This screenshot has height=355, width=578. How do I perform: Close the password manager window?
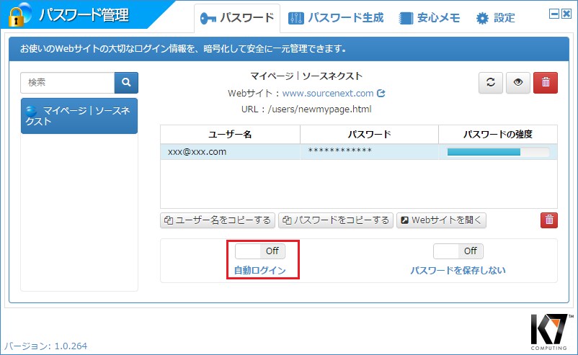566,14
